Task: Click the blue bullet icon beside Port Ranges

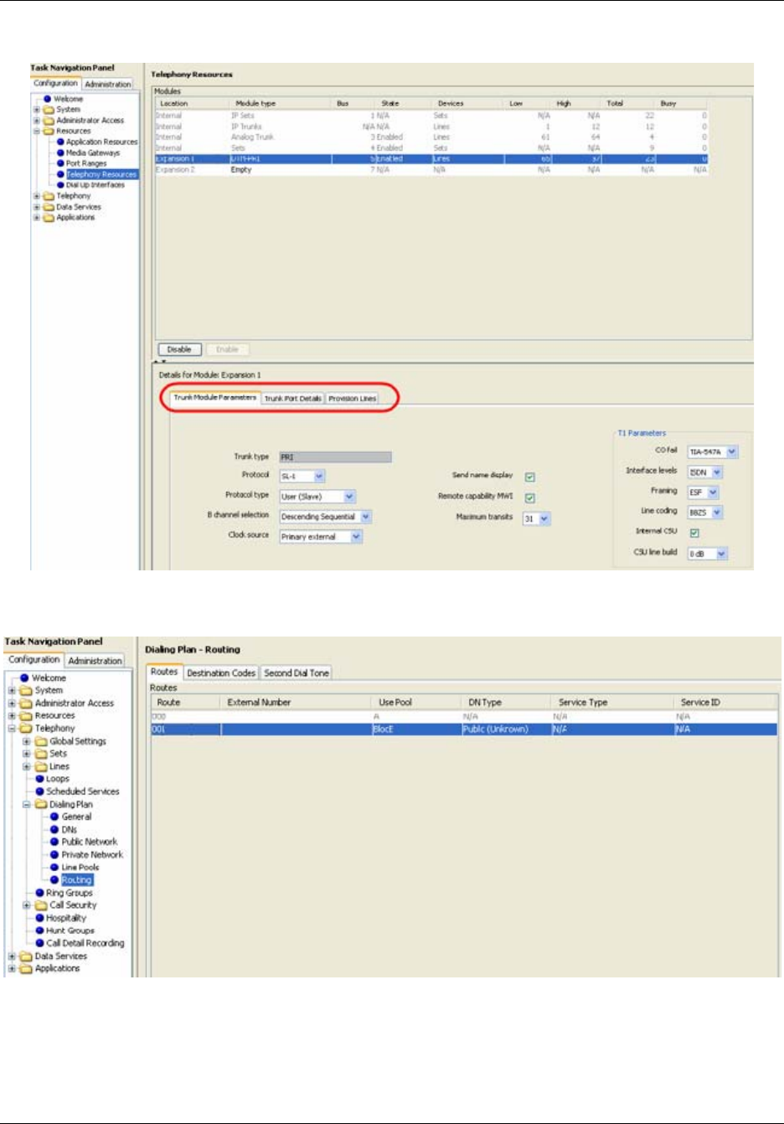Action: [60, 163]
